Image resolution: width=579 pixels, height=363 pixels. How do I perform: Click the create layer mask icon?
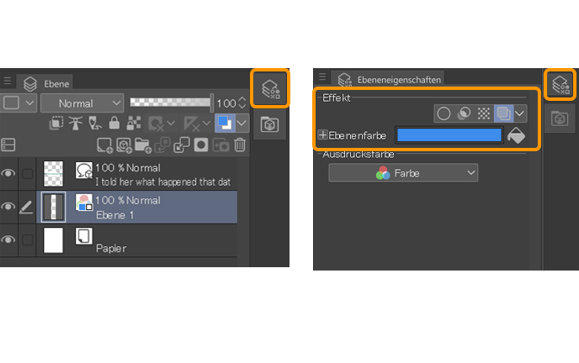pyautogui.click(x=201, y=145)
